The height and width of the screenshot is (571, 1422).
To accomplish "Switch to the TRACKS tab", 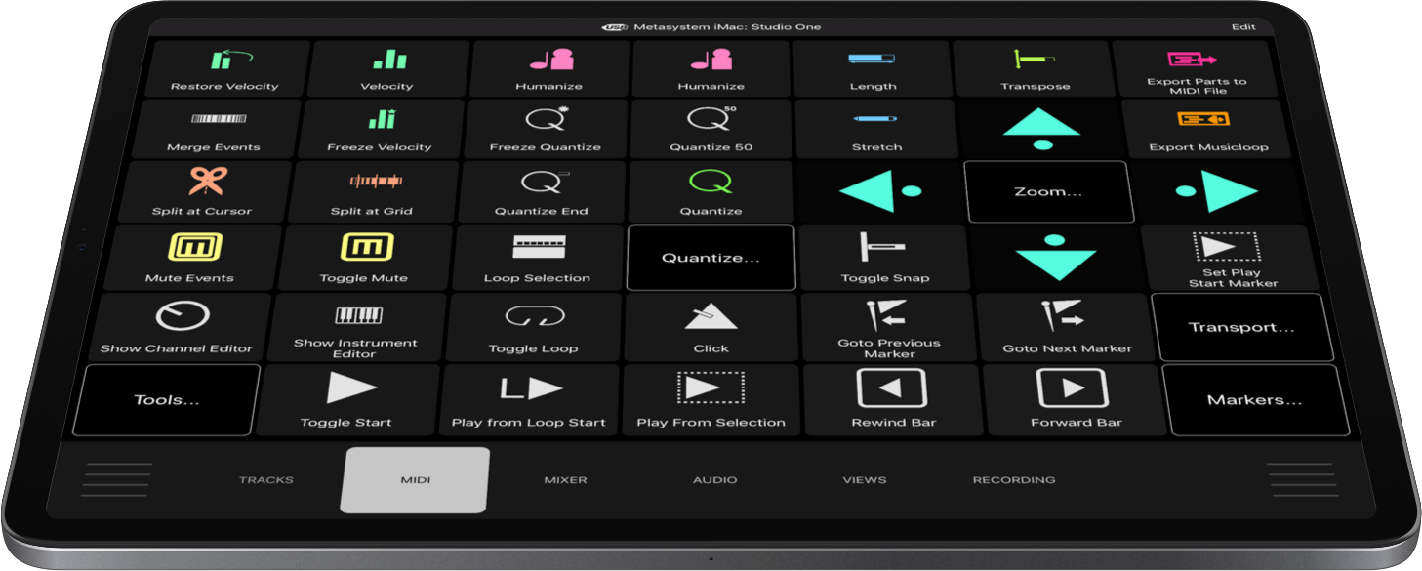I will [x=266, y=480].
